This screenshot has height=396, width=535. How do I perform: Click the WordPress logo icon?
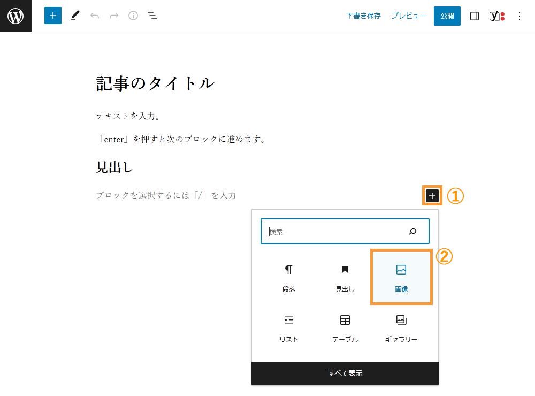click(15, 16)
